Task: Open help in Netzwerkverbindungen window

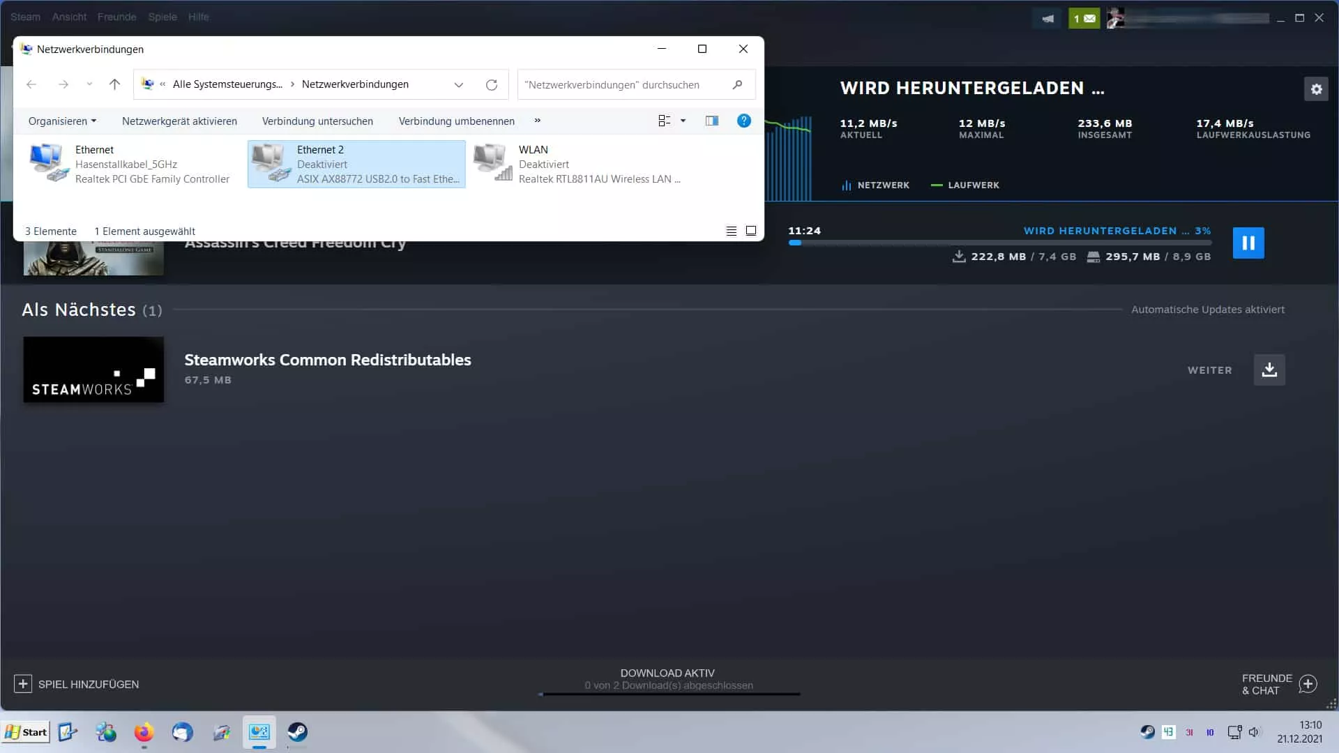Action: coord(744,121)
